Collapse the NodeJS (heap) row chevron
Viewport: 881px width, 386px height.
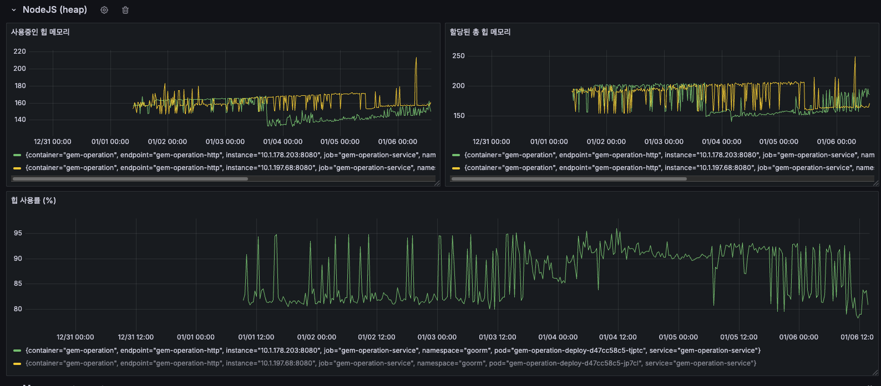14,10
